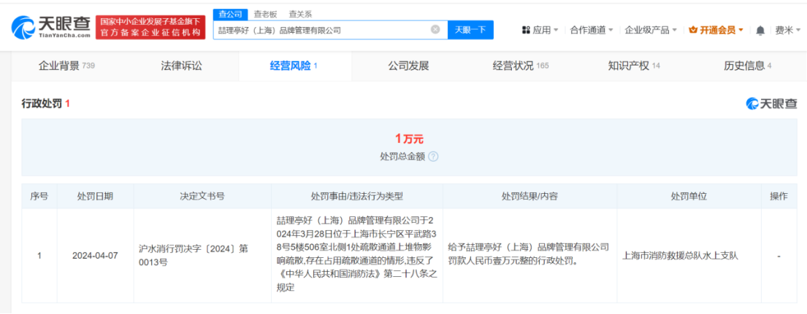This screenshot has height=314, width=807.
Task: Click the 国家中小企业发展子基金旗下 red badge
Action: pyautogui.click(x=150, y=27)
